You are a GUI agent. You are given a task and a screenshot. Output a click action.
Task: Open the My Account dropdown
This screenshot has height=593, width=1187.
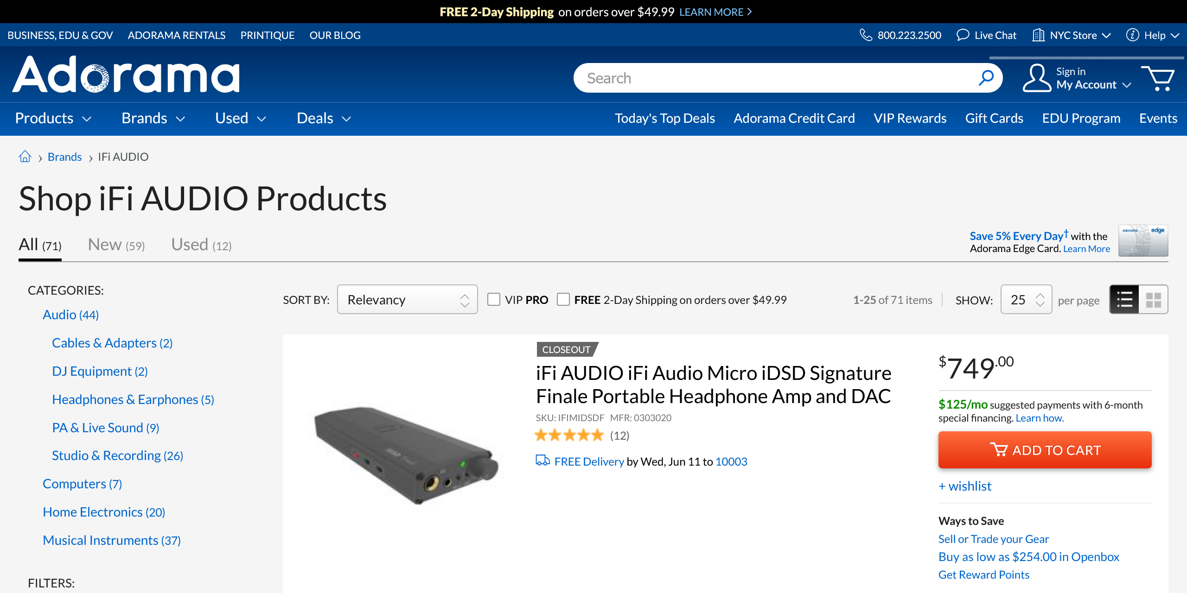pyautogui.click(x=1094, y=85)
